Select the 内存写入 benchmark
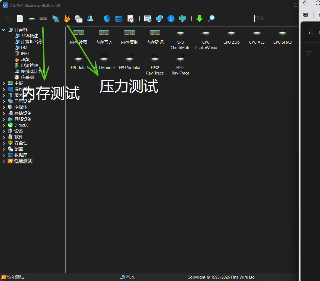 click(104, 37)
